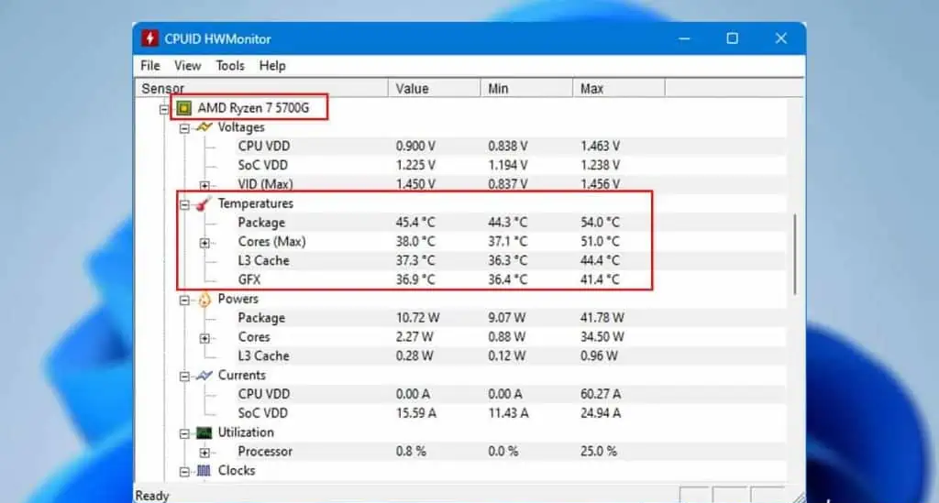Click the 45.4 °C Package value
939x503 pixels.
point(415,223)
